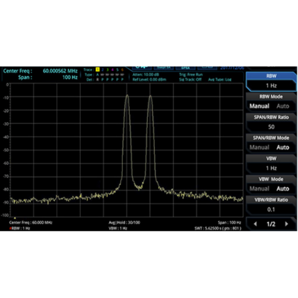Viewport: 298px width, 298px height.
Task: Switch to the GPSA tab
Action: point(185,67)
